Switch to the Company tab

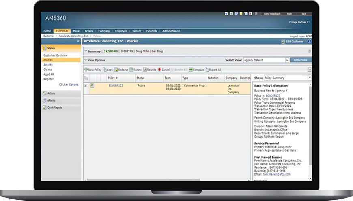pyautogui.click(x=104, y=31)
